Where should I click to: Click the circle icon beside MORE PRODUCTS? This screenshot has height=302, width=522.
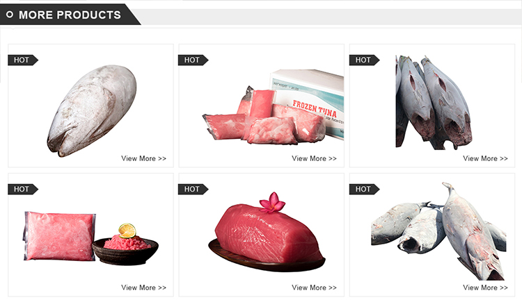[x=10, y=15]
